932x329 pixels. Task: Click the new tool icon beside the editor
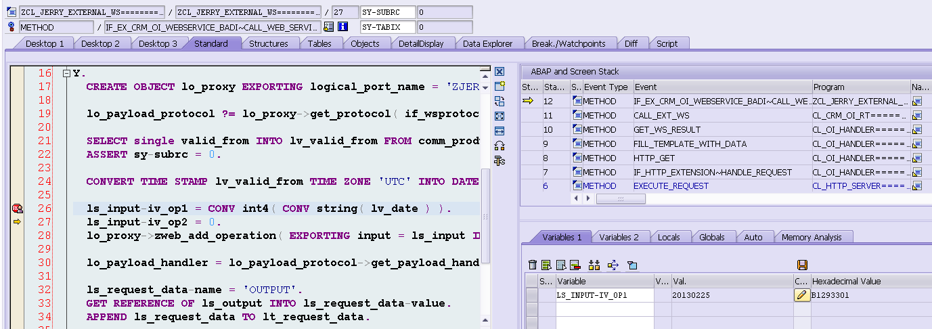tap(500, 86)
